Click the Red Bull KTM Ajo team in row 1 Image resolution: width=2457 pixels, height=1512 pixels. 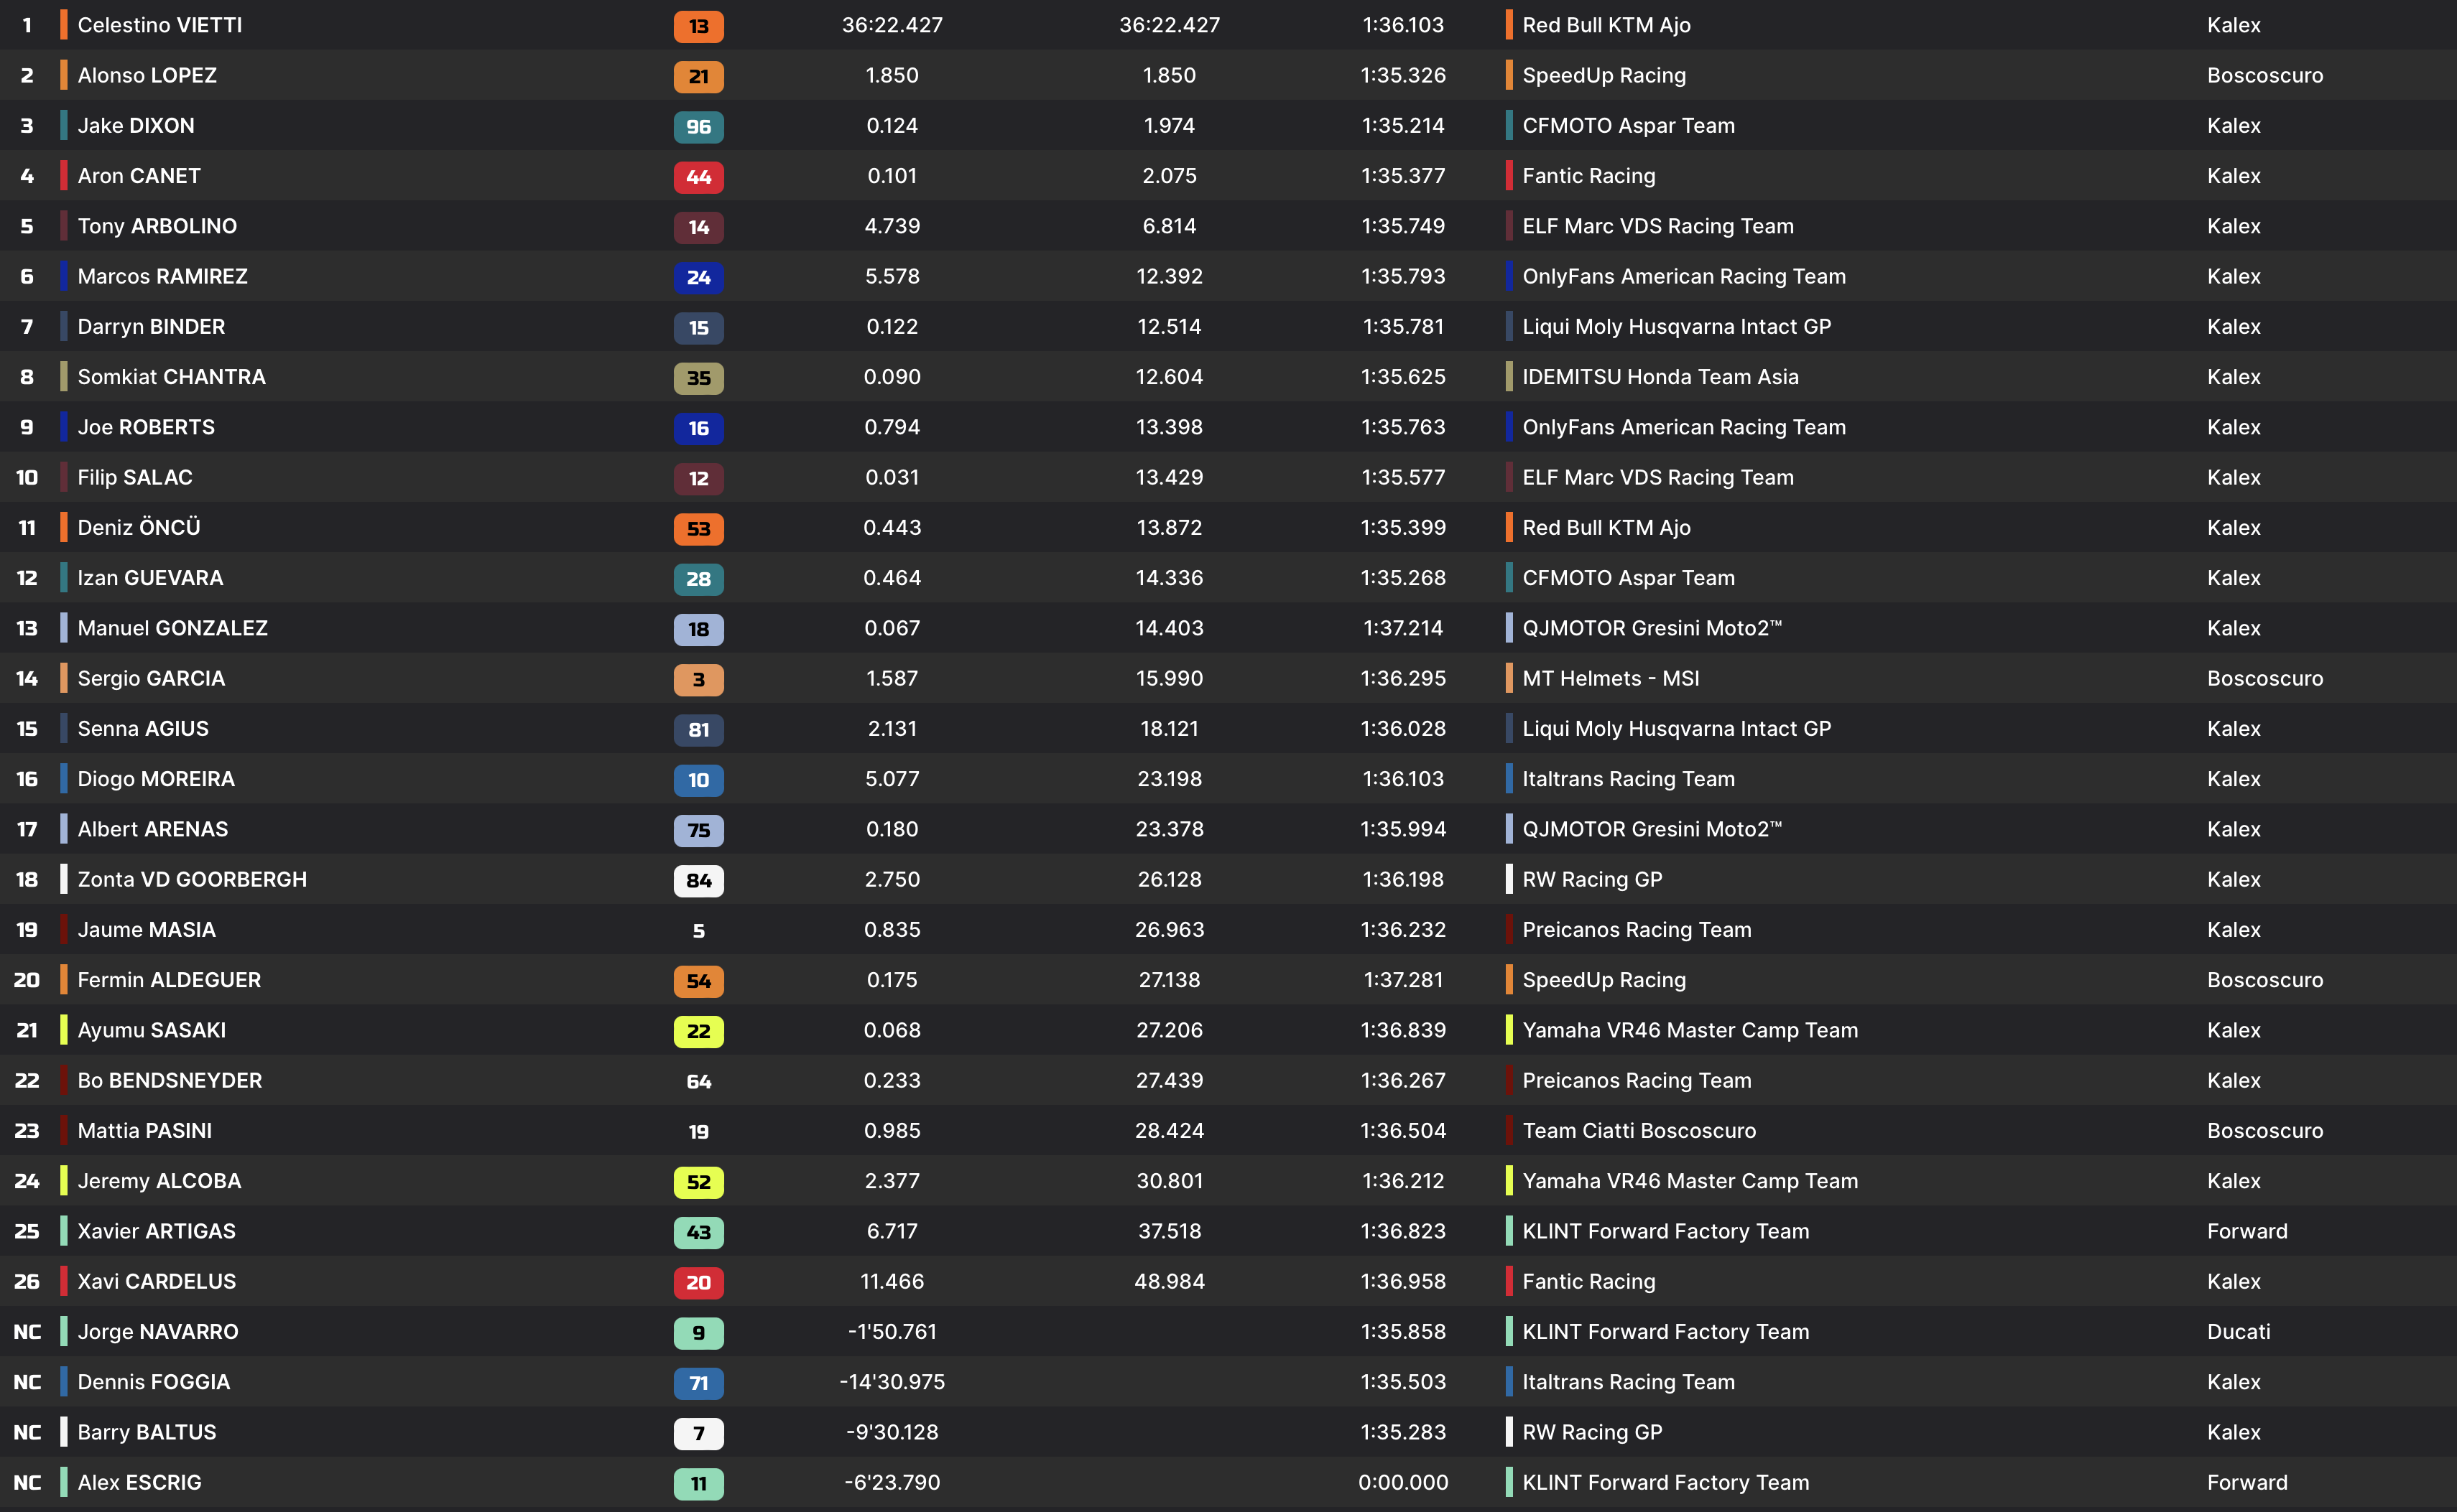[1606, 25]
